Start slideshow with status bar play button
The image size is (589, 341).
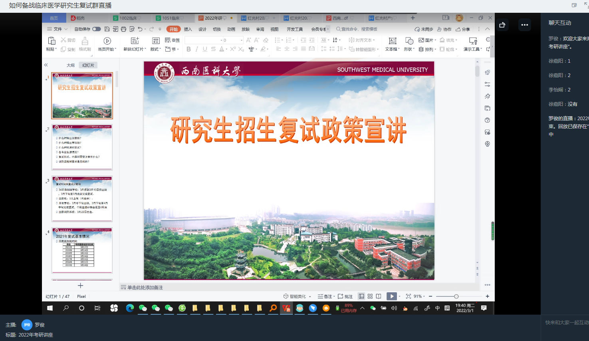(391, 296)
